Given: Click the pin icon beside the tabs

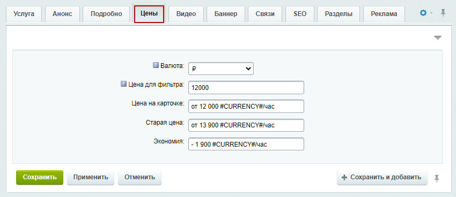Looking at the screenshot, I should (x=443, y=13).
